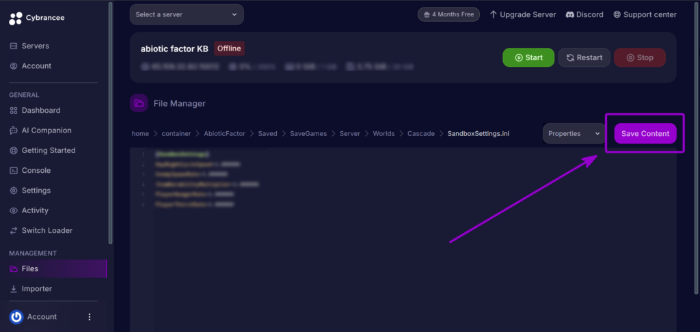Open the Discord link

coord(584,15)
